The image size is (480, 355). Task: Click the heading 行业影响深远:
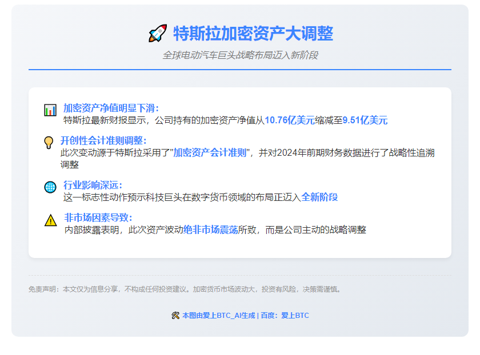[93, 185]
